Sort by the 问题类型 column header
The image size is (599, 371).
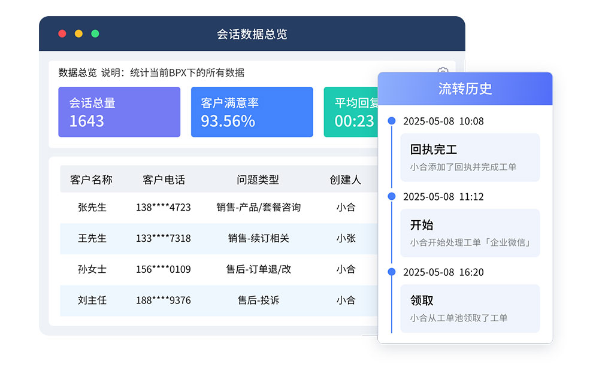click(x=258, y=179)
